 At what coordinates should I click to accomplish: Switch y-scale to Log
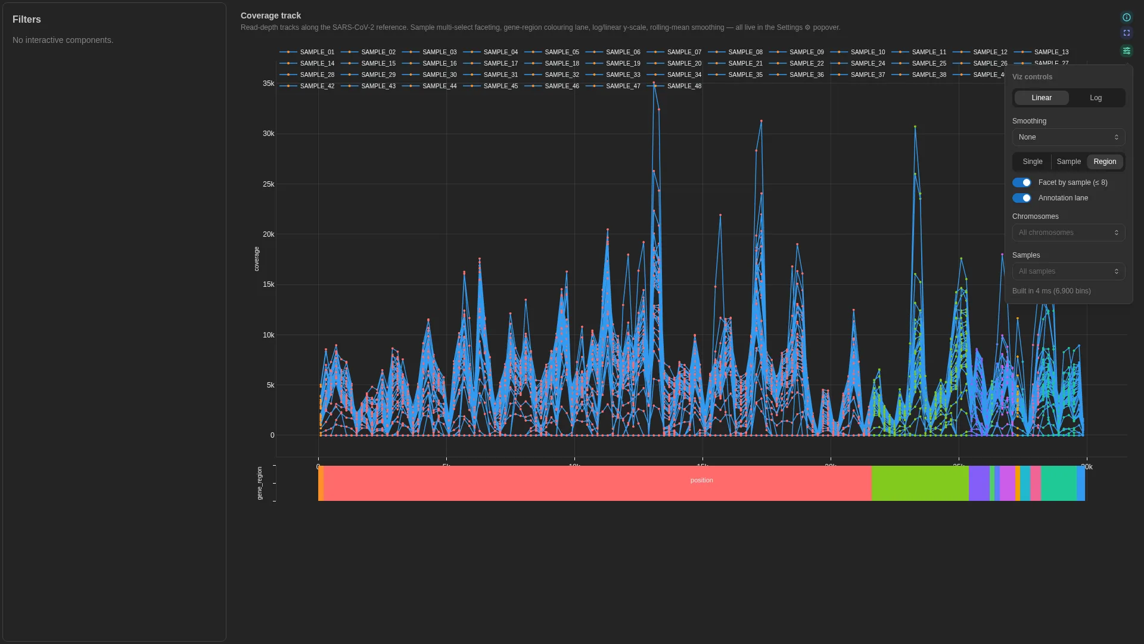click(x=1096, y=98)
